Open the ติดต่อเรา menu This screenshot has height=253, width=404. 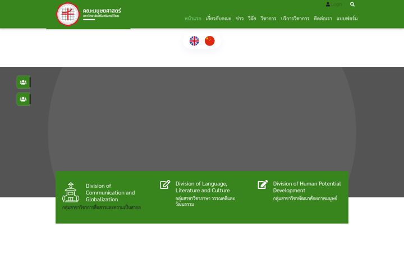[323, 19]
